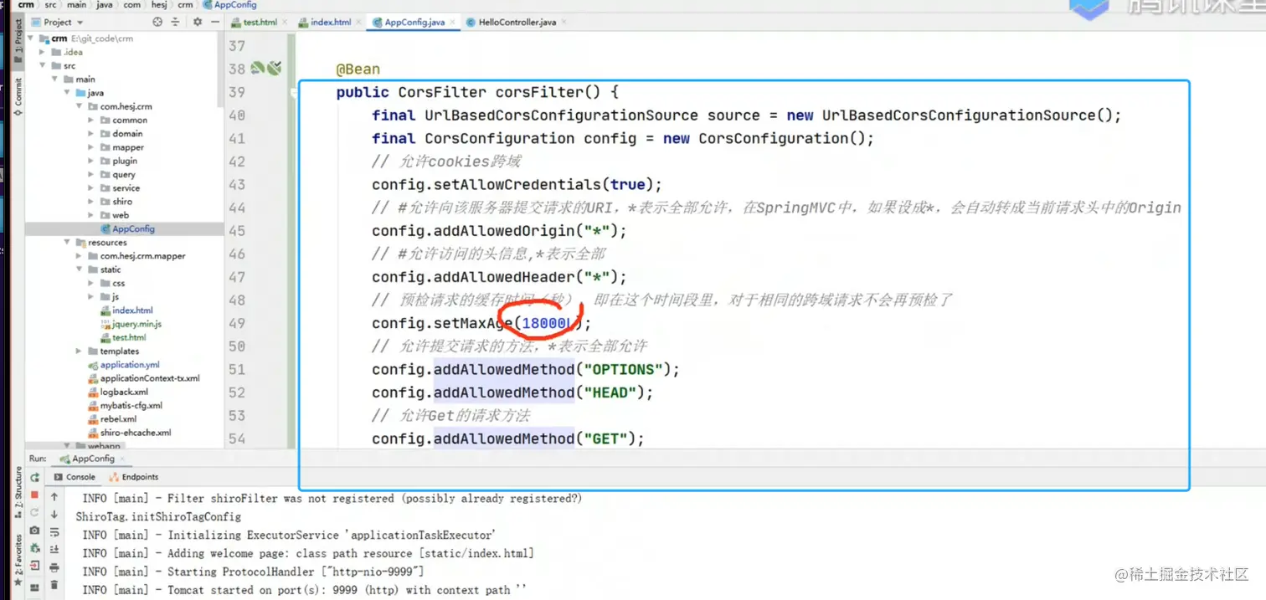
Task: Click AppConfig in the breadcrumb bar
Action: (x=230, y=5)
